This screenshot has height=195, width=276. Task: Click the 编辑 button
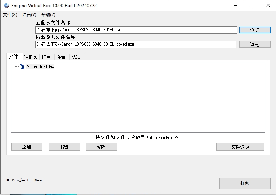pos(64,147)
